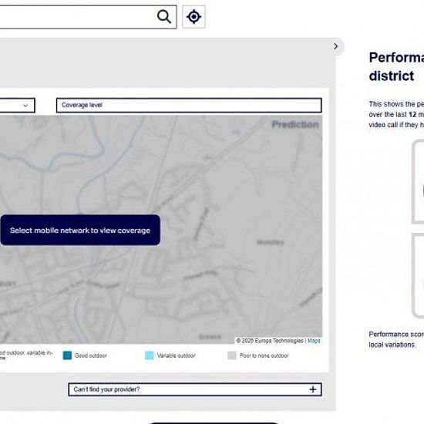
Task: Expand Can't find your provider section
Action: pyautogui.click(x=195, y=389)
